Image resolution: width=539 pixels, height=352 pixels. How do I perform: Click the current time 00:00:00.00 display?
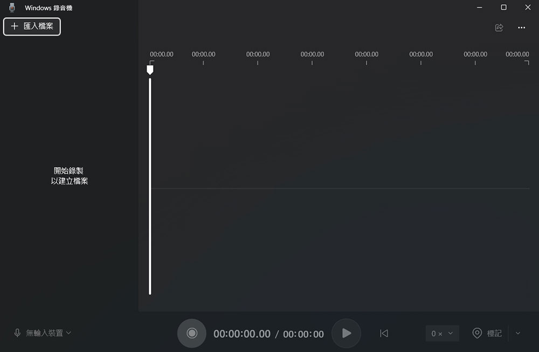(242, 334)
